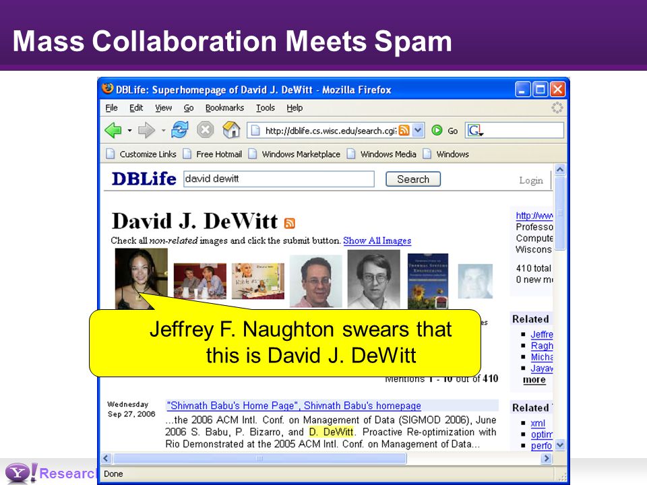The width and height of the screenshot is (647, 485).
Task: Click the horizontal scrollbar thumb
Action: point(260,458)
